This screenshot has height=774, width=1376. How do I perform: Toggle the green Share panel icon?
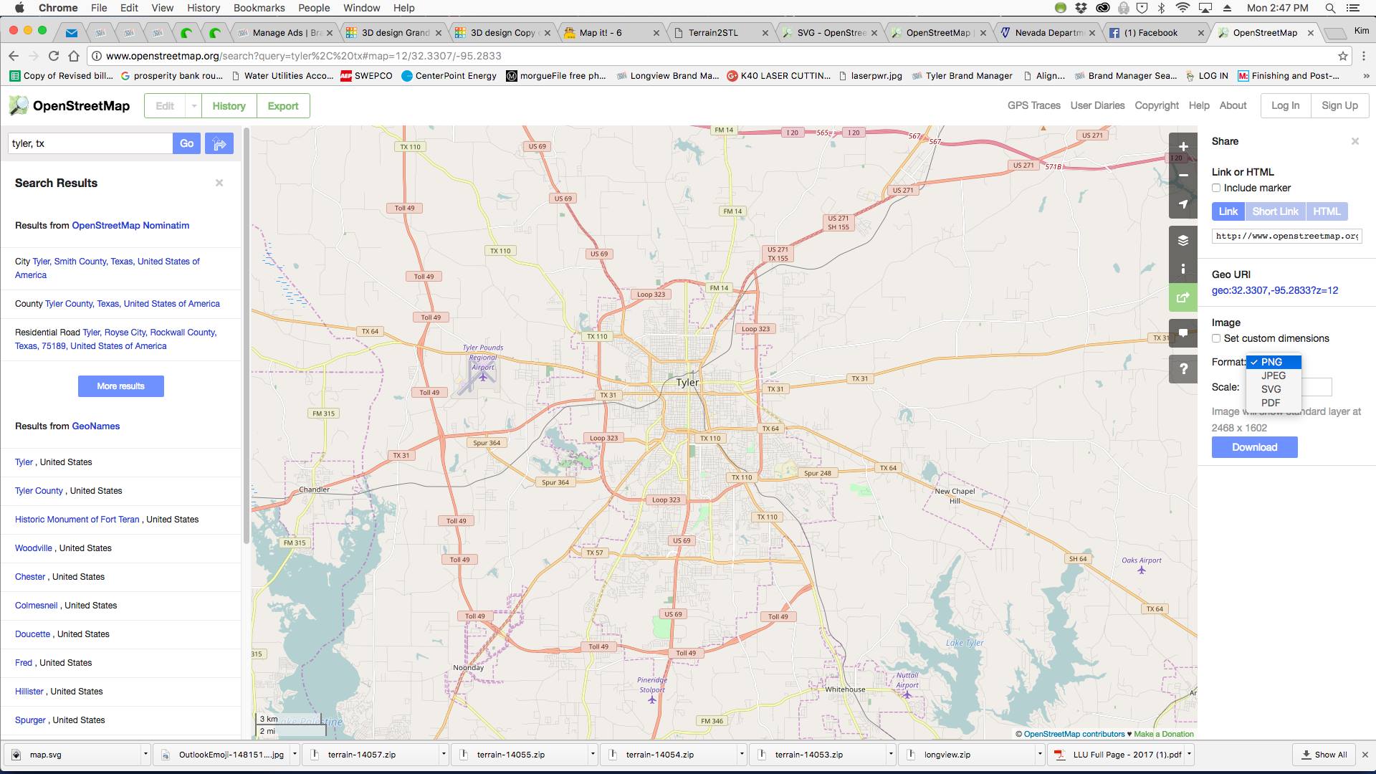click(1183, 297)
